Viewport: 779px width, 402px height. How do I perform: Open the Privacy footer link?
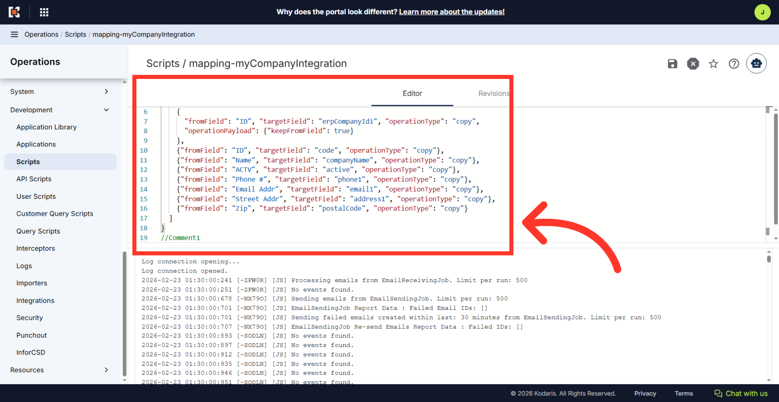[645, 393]
